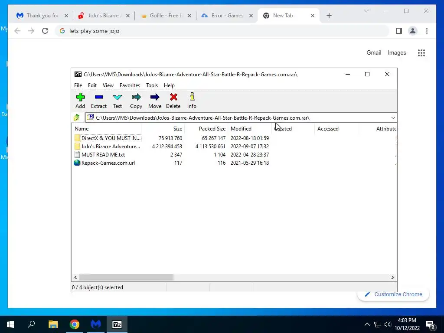Switch to 7-Zip taskbar button

click(117, 324)
